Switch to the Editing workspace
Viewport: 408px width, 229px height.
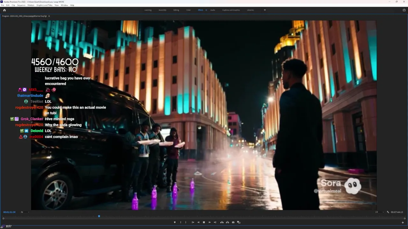coord(176,10)
